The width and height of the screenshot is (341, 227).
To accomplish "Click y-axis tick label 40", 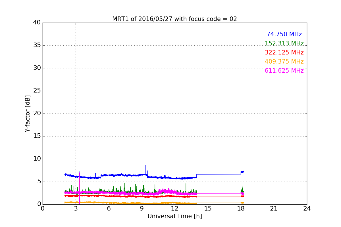I will (x=37, y=23).
